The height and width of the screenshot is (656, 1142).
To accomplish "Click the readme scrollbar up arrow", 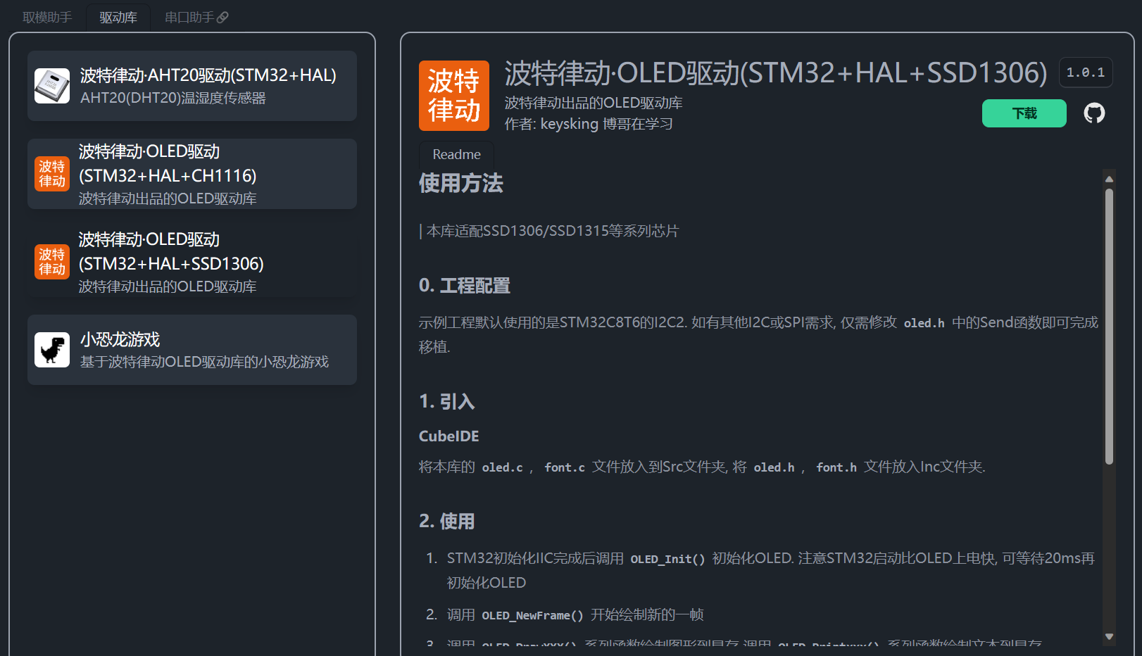I will (1109, 179).
